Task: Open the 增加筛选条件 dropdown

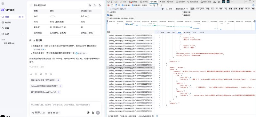Action: click(182, 9)
